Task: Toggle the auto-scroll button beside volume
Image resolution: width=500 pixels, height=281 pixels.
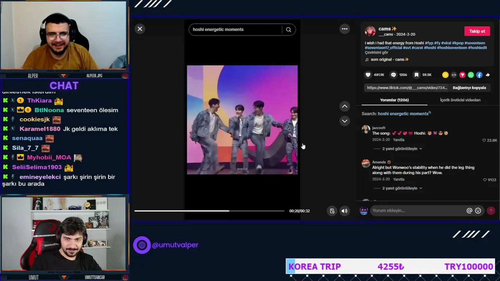Action: (332, 211)
